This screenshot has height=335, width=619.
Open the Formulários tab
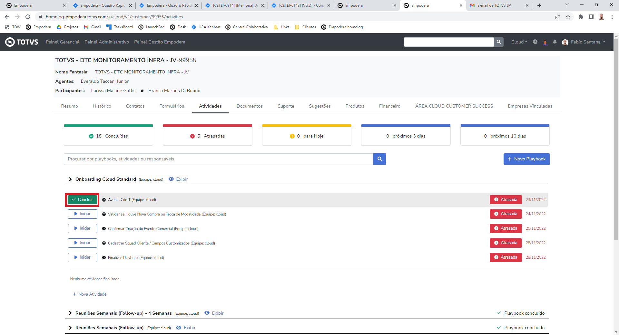(x=172, y=106)
